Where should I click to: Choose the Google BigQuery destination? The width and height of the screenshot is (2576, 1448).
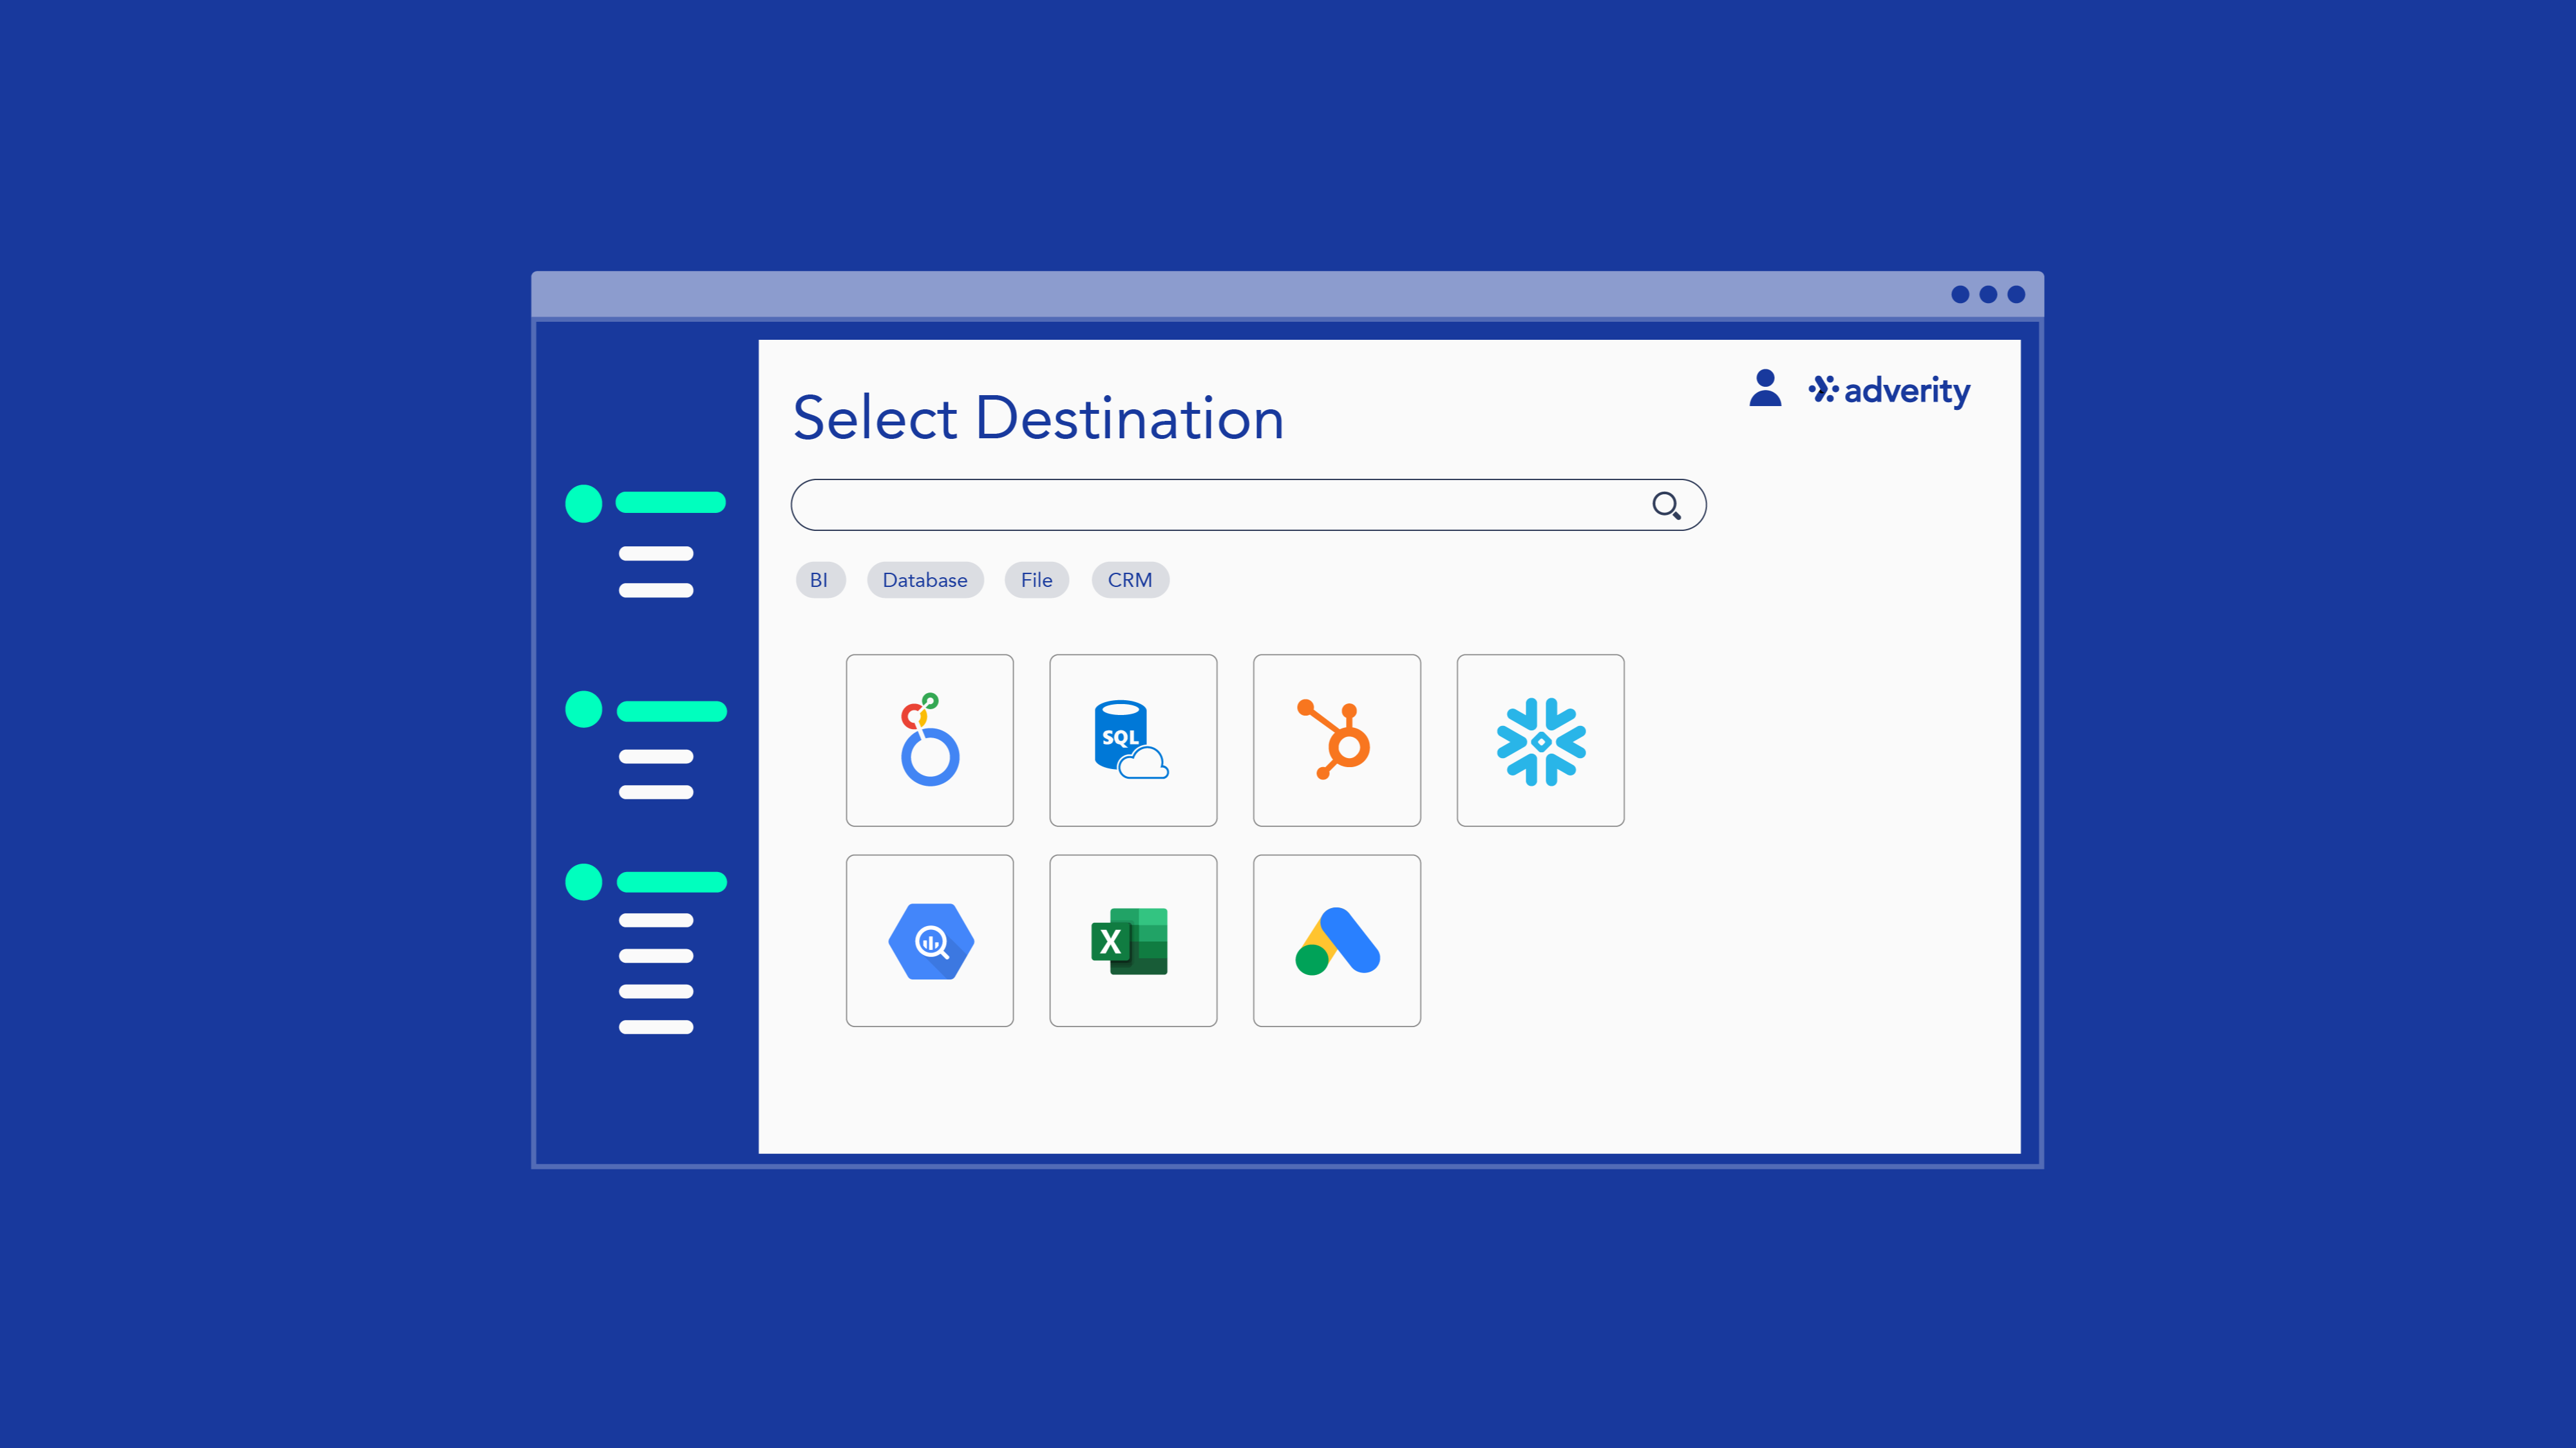click(x=929, y=940)
